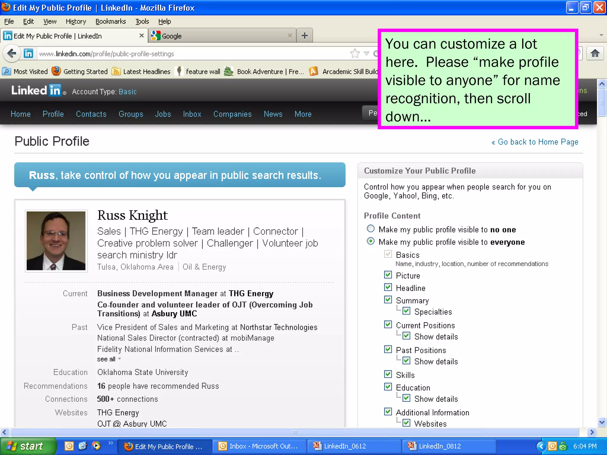Toggle Show details under Education
This screenshot has height=455, width=607.
tap(406, 398)
